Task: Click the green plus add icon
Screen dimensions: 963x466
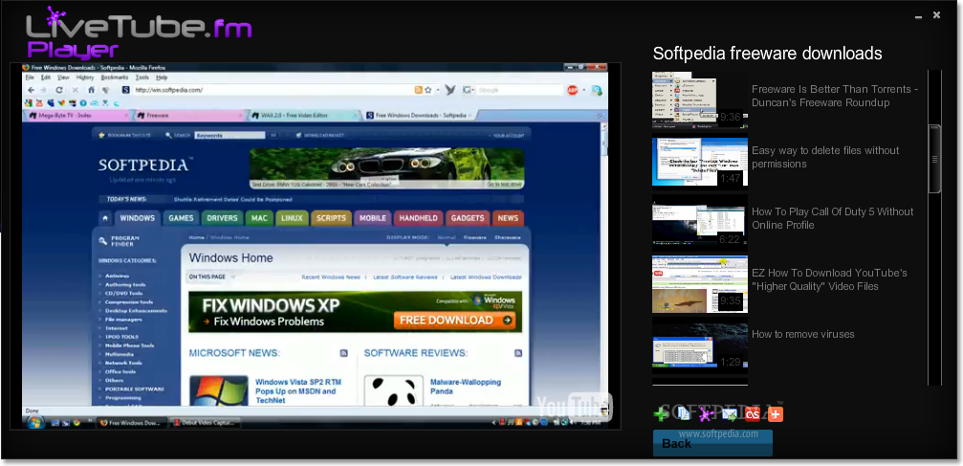Action: [x=662, y=414]
